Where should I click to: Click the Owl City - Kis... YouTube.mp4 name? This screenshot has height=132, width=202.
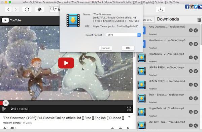[x=167, y=122]
